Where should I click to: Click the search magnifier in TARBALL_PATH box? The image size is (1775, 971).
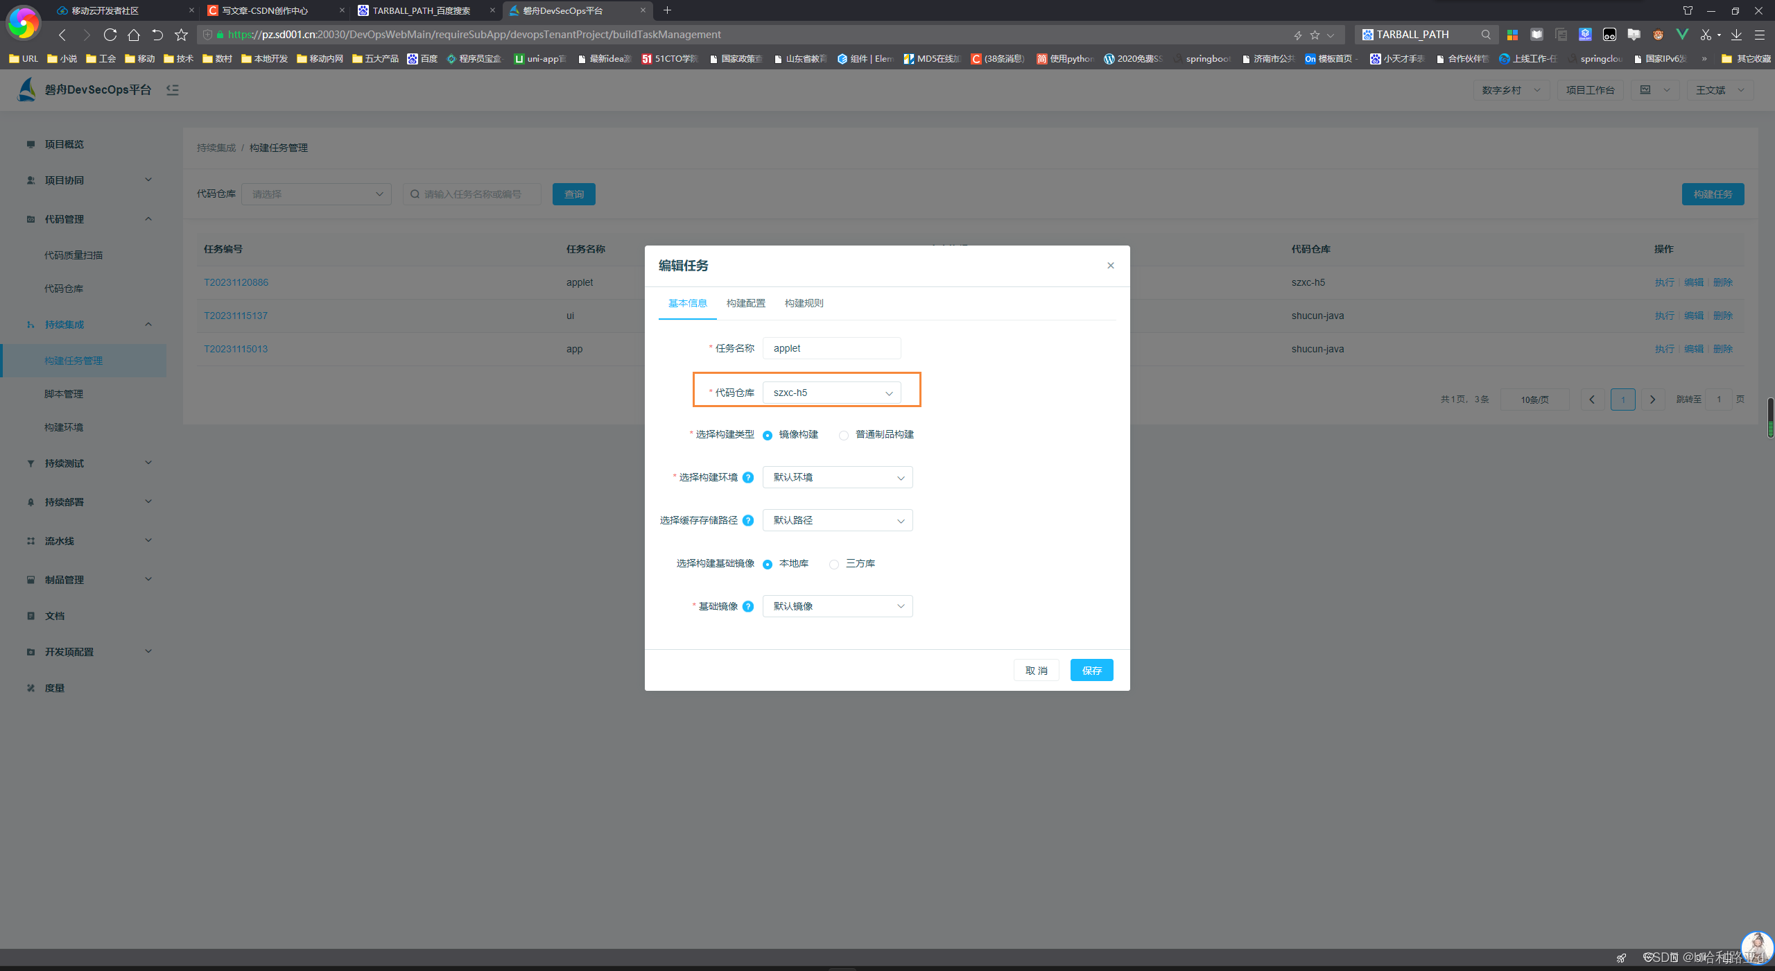click(1486, 35)
